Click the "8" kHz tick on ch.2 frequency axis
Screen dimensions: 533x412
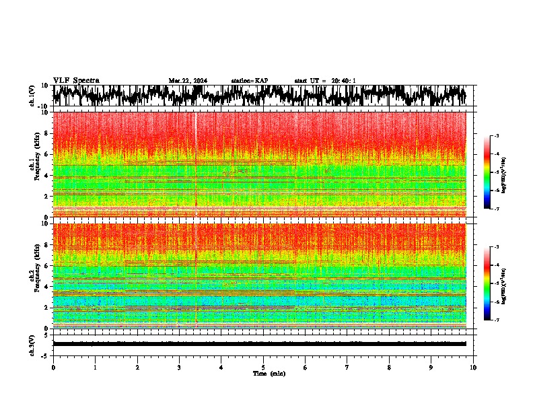click(47, 245)
